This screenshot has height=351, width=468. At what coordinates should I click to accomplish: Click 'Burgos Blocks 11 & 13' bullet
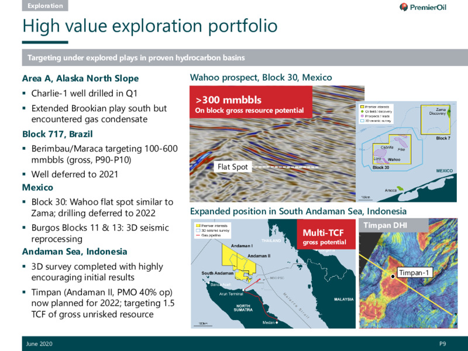pos(100,233)
